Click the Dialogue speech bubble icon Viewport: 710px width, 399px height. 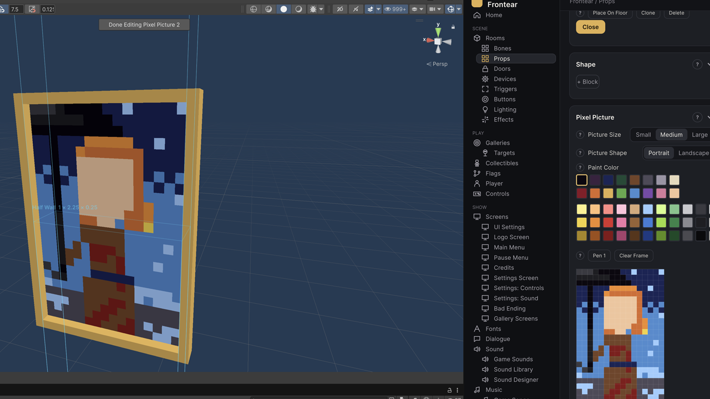[477, 339]
